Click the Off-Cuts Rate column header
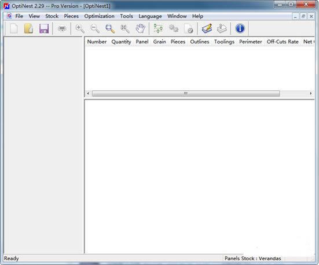Viewport: 319px width, 265px height. pyautogui.click(x=283, y=42)
